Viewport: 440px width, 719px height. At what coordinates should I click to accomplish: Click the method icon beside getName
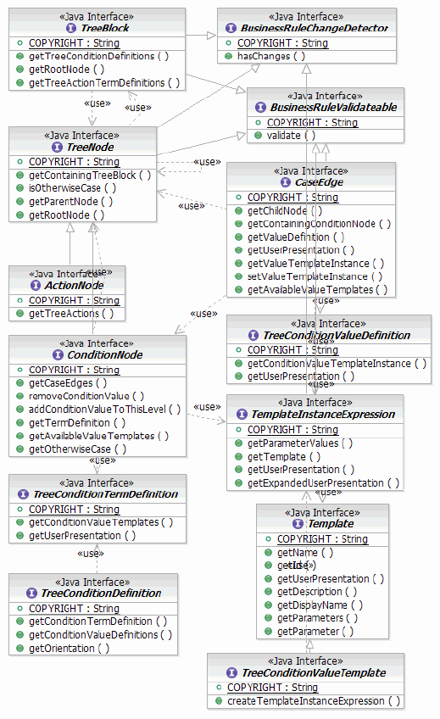point(268,553)
